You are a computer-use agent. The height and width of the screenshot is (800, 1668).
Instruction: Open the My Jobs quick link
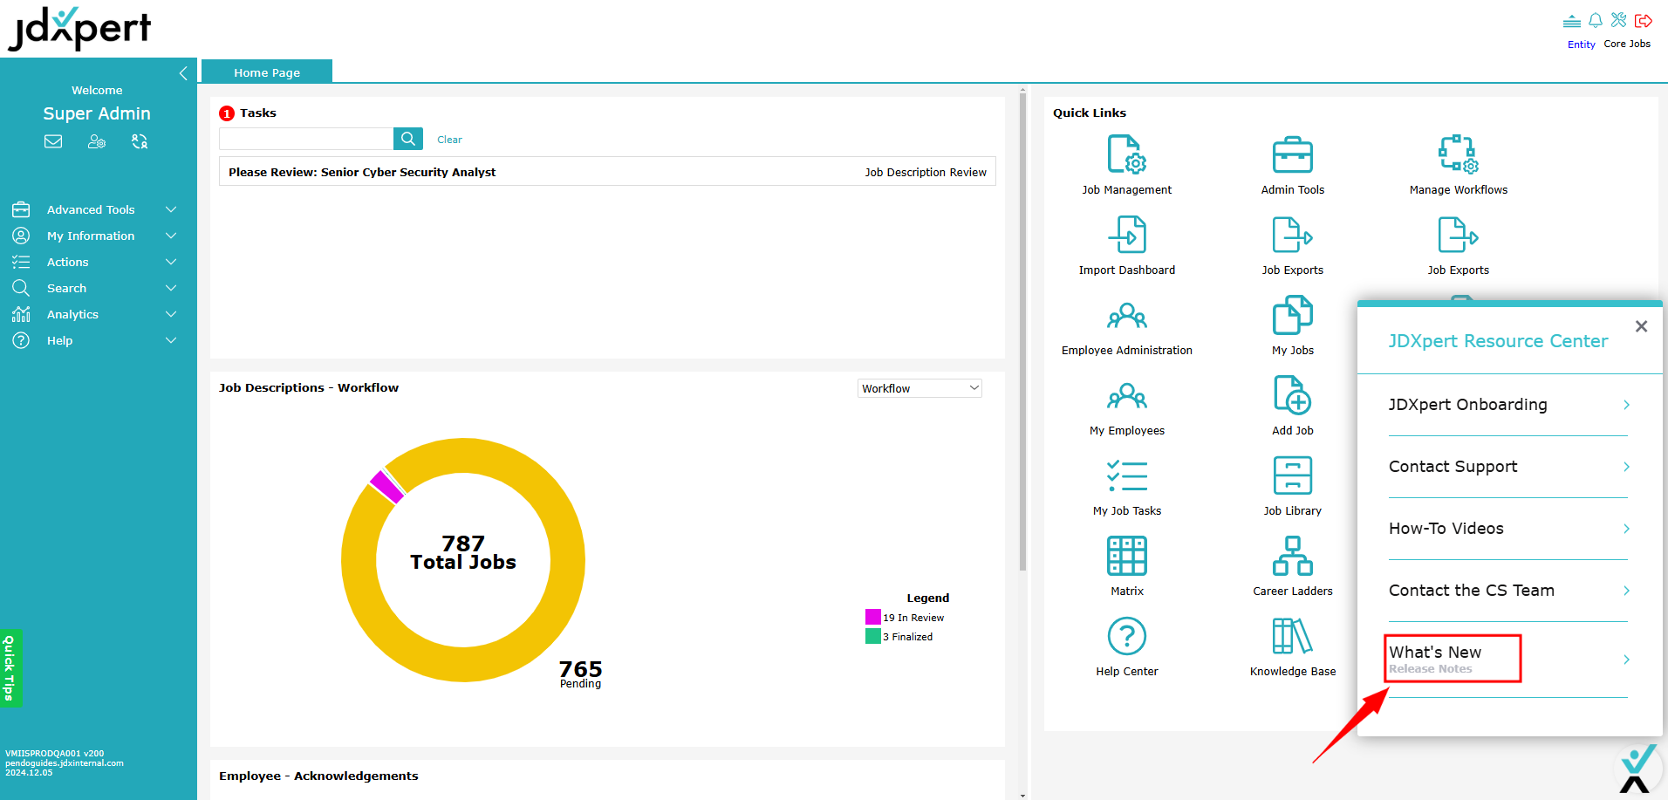(x=1293, y=325)
